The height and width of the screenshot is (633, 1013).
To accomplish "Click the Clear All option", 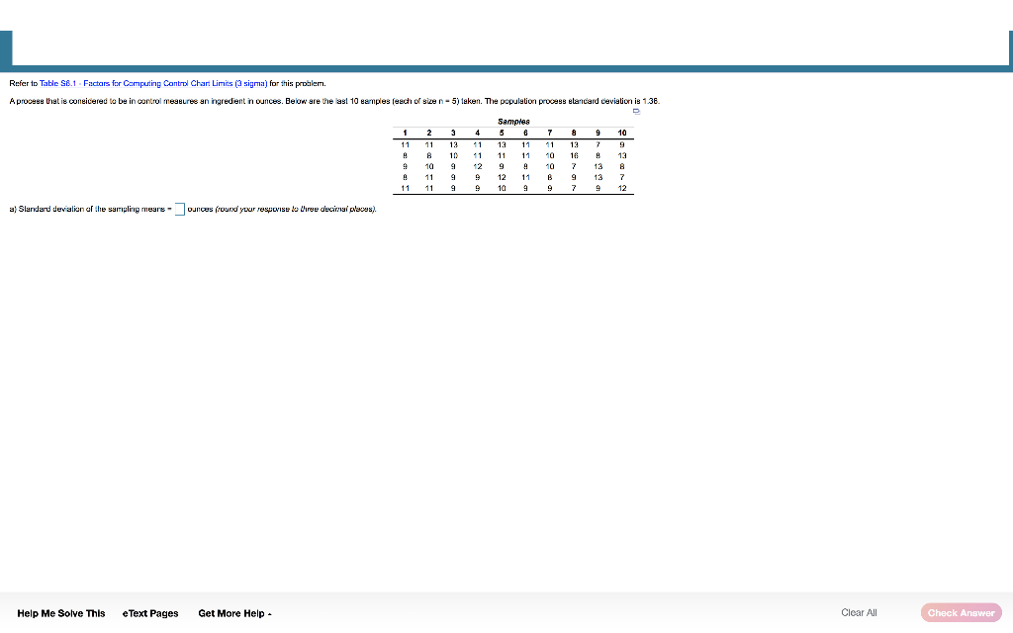I will 858,612.
